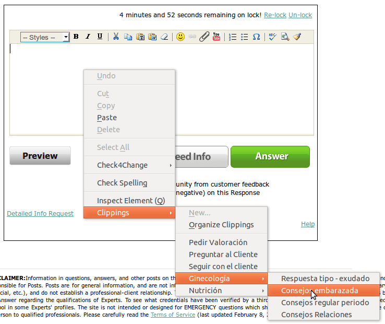This screenshot has width=385, height=324.
Task: Expand the Check4Change submenu
Action: pyautogui.click(x=129, y=165)
